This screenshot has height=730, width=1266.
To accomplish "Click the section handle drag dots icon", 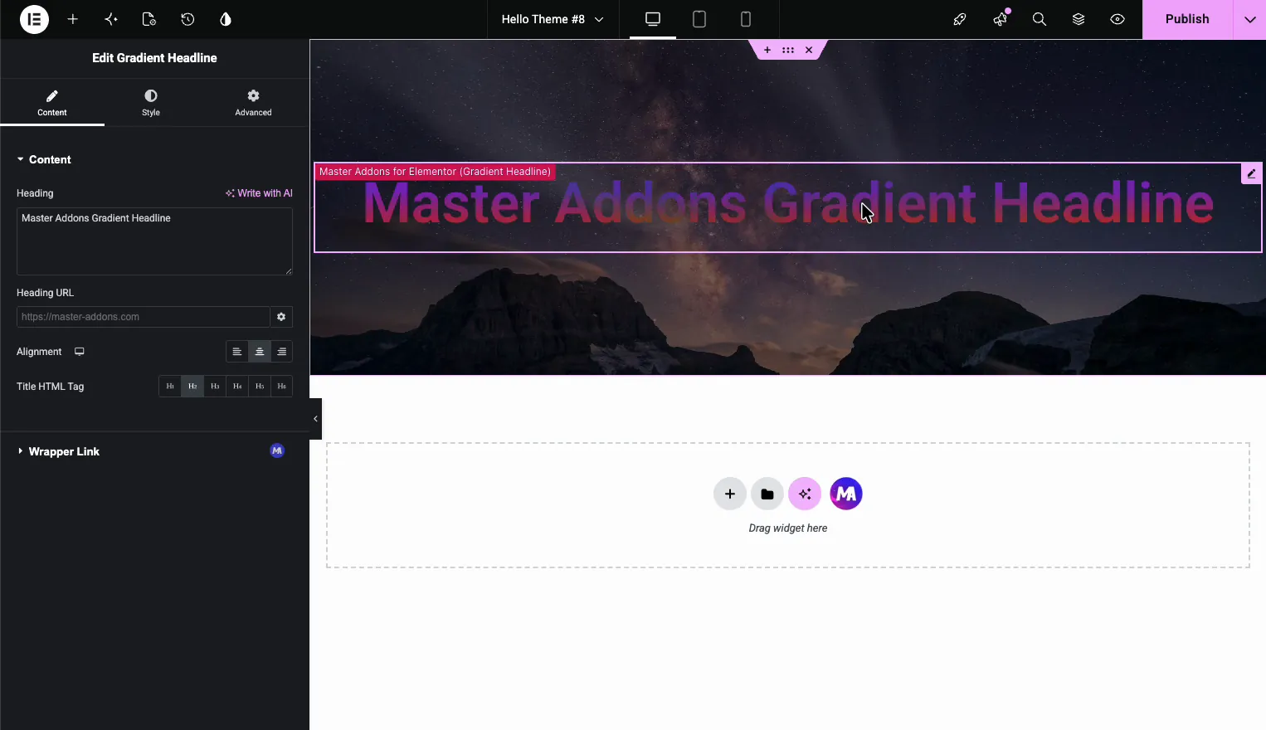I will point(788,50).
